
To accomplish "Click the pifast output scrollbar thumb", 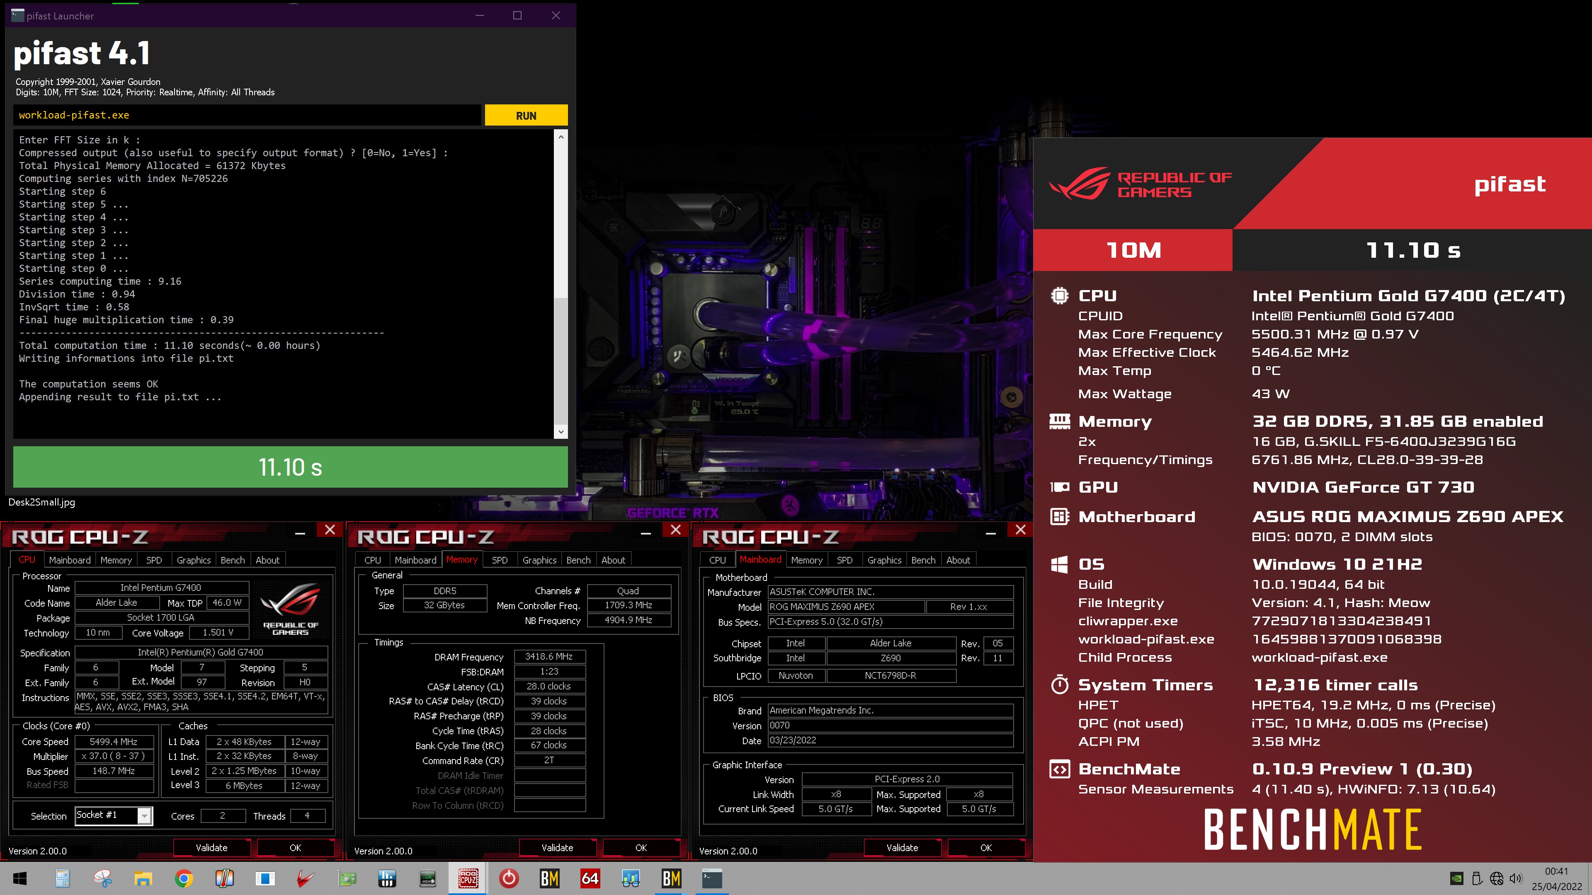I will [561, 361].
